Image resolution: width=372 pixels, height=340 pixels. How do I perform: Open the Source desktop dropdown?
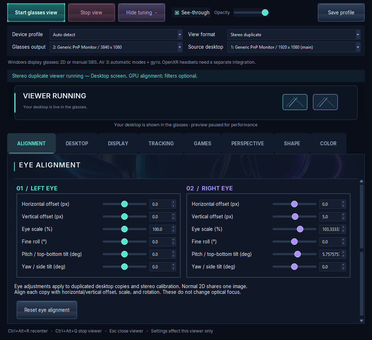click(294, 47)
